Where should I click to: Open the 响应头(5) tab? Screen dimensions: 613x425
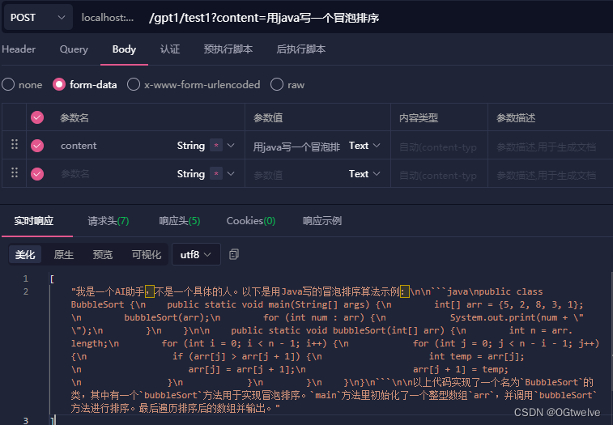pos(180,221)
